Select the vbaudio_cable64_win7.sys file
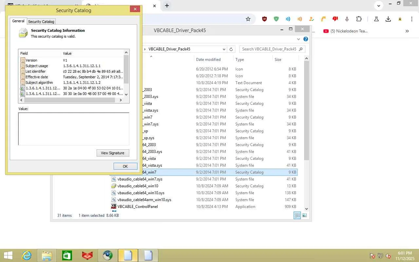Image resolution: width=419 pixels, height=262 pixels. (x=204, y=179)
